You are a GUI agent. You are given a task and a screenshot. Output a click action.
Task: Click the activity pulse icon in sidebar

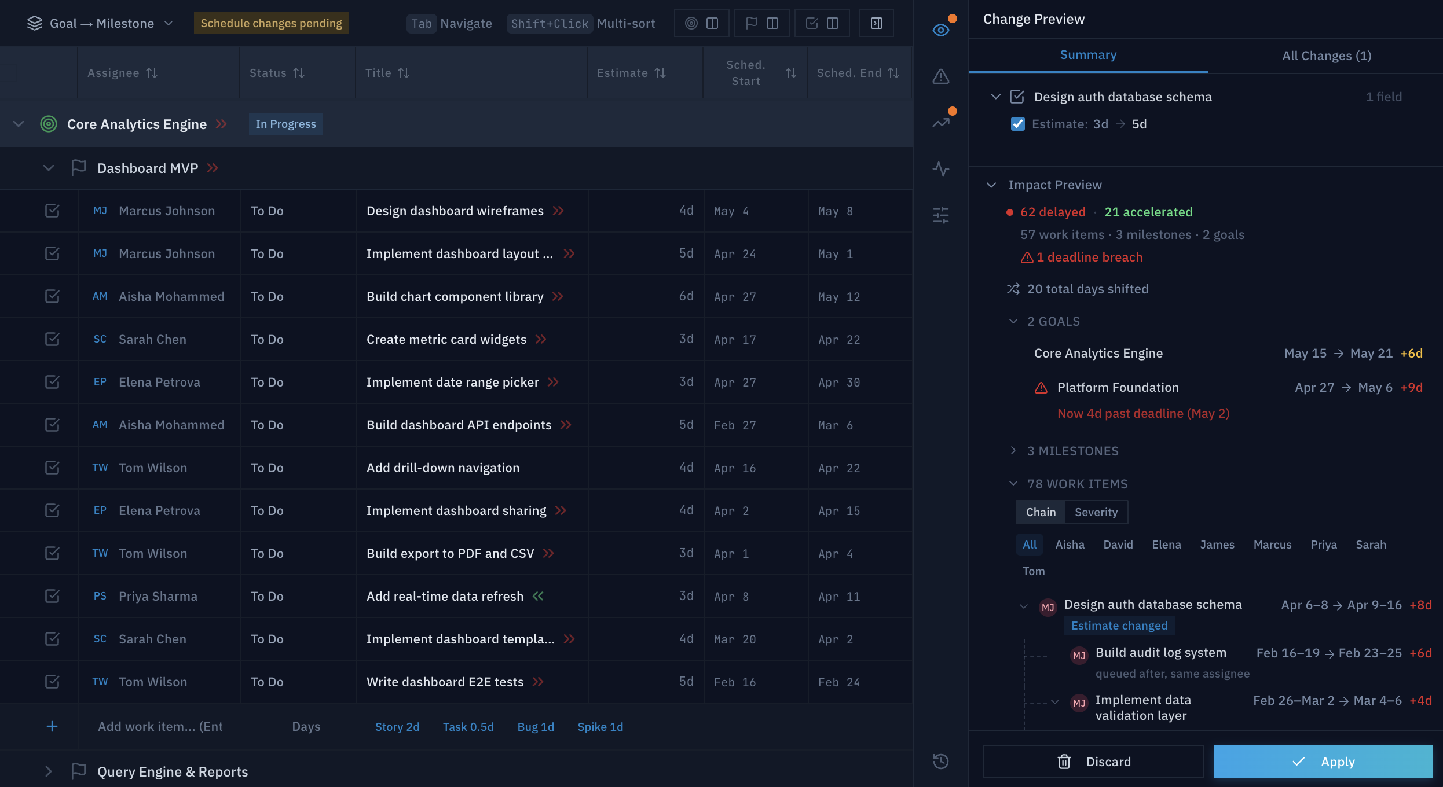[x=940, y=169]
